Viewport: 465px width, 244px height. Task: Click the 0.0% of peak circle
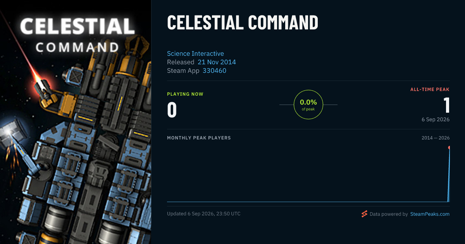[x=308, y=105]
